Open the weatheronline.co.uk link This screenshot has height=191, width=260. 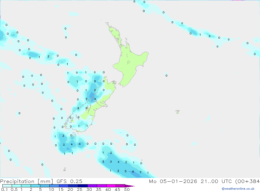point(238,189)
